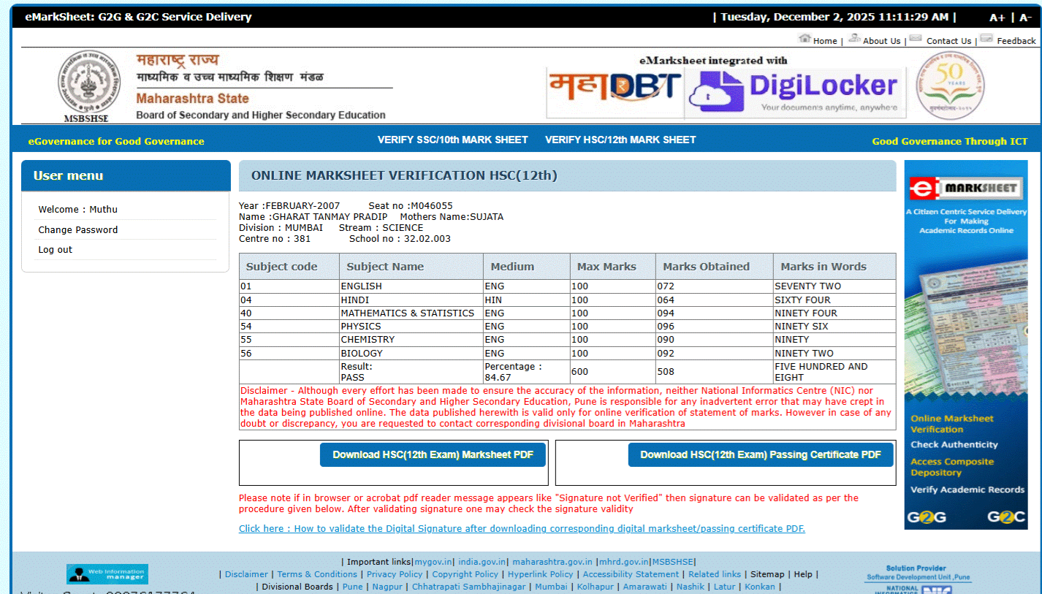Click the eMarksheet side banner image
This screenshot has width=1042, height=594.
point(965,344)
